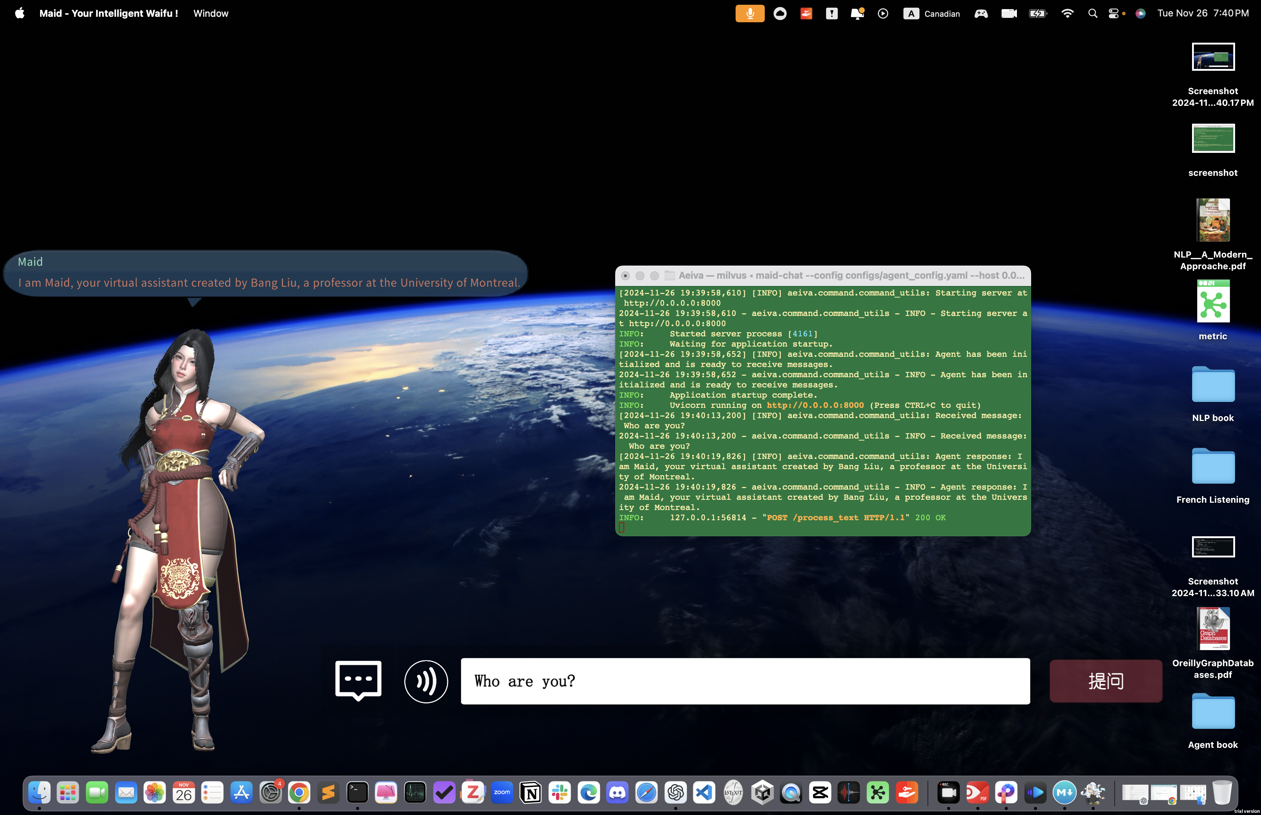Open Control Center toggles icon
This screenshot has width=1261, height=815.
(x=1114, y=13)
